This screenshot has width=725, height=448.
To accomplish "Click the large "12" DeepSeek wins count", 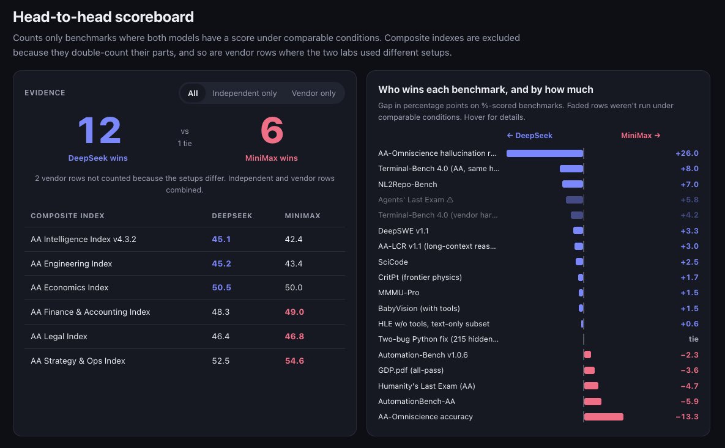I will pos(99,130).
